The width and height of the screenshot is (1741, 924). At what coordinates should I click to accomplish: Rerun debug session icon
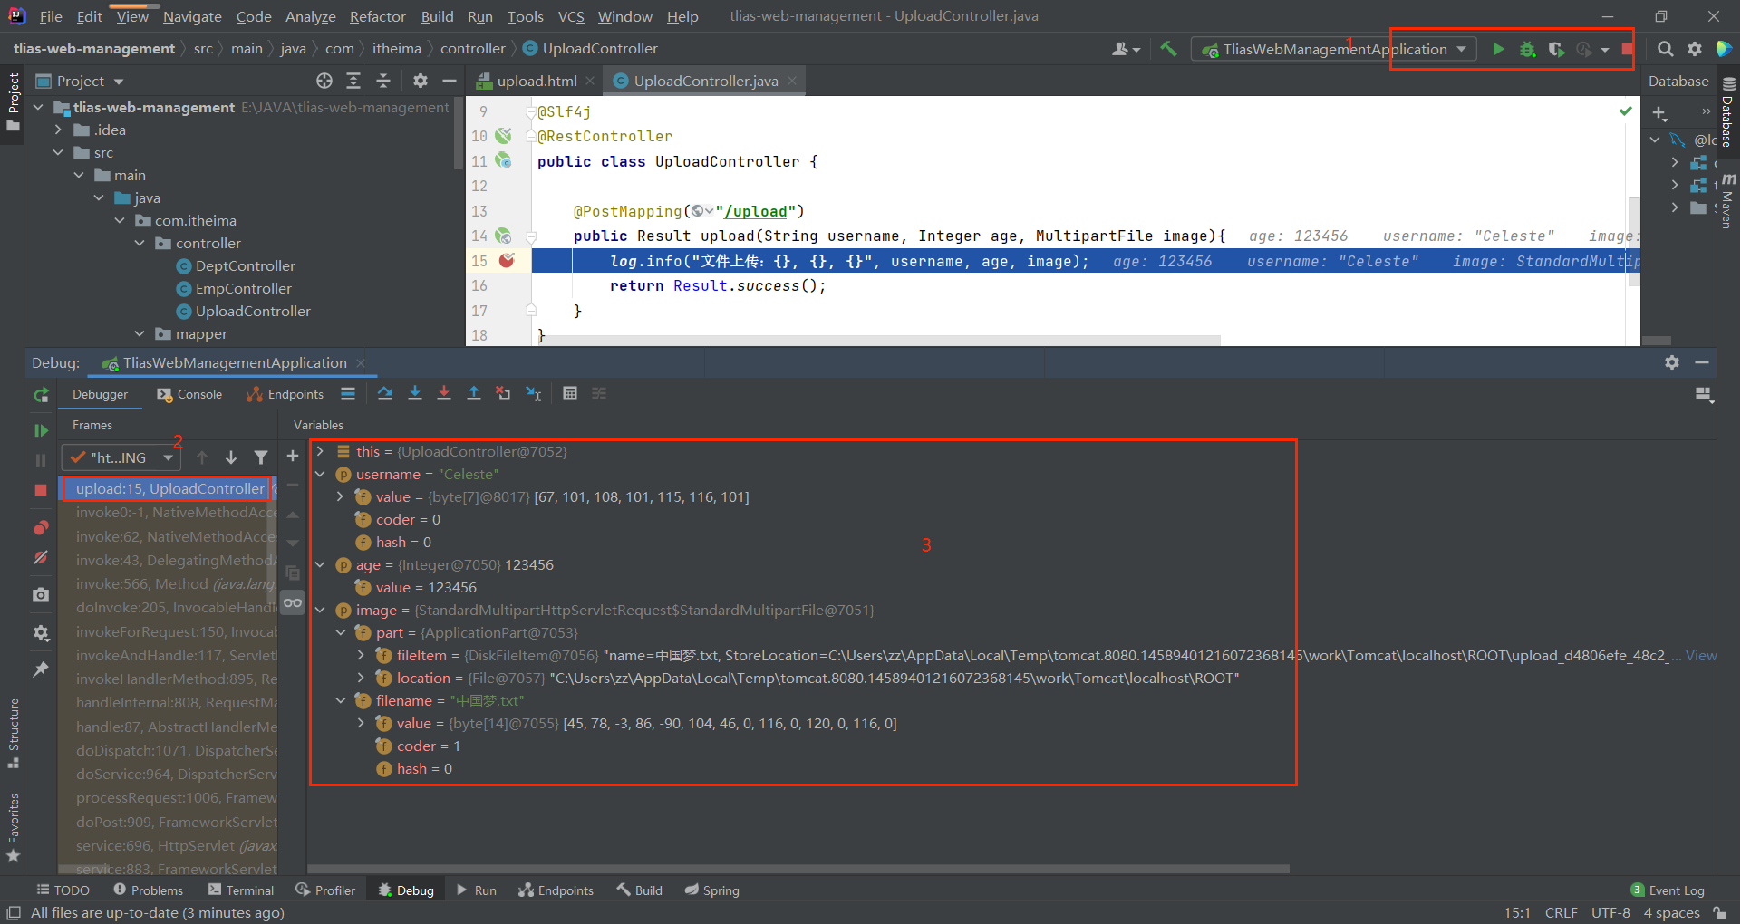tap(41, 395)
